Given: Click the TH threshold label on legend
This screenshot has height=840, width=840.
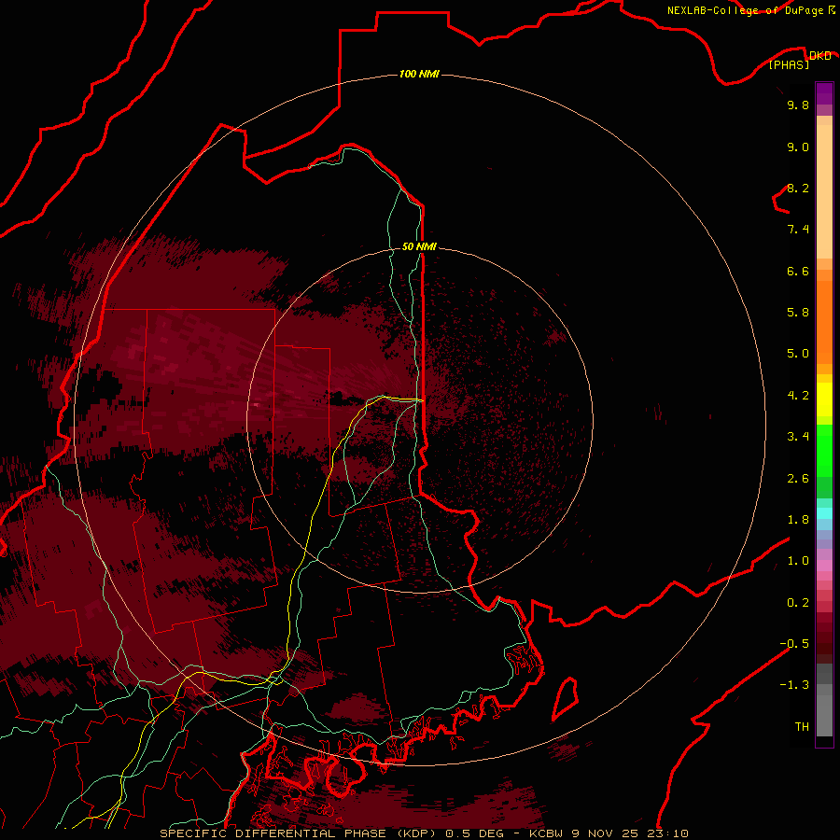Looking at the screenshot, I should click(802, 727).
